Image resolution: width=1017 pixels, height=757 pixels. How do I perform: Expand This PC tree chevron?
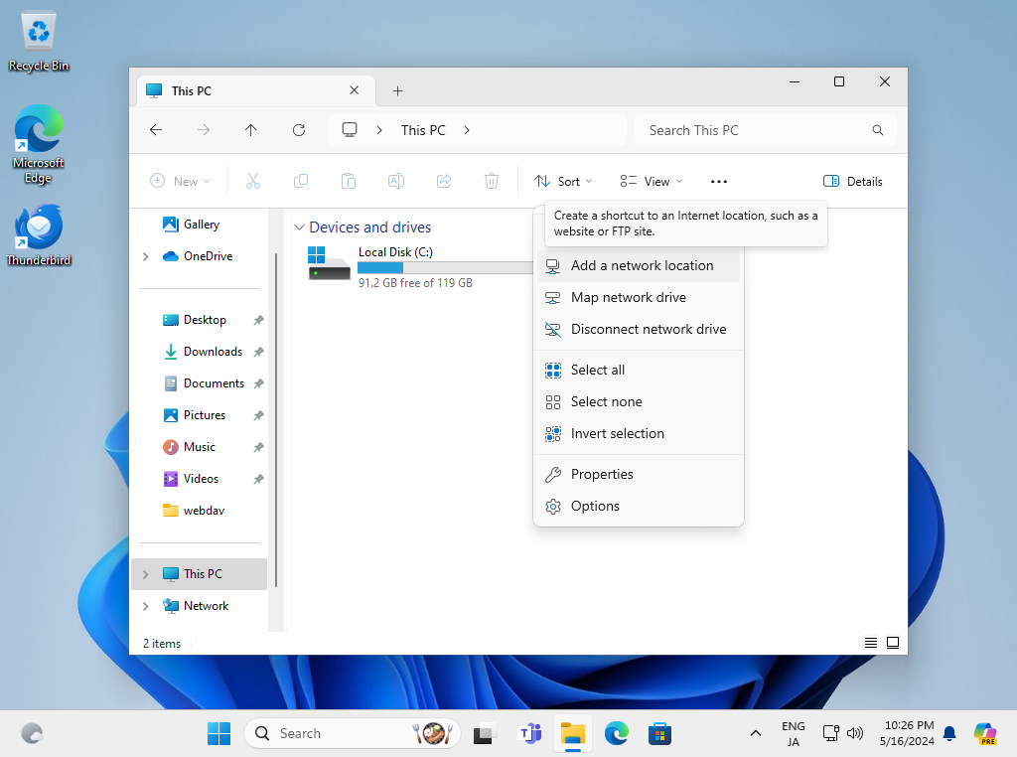(146, 574)
